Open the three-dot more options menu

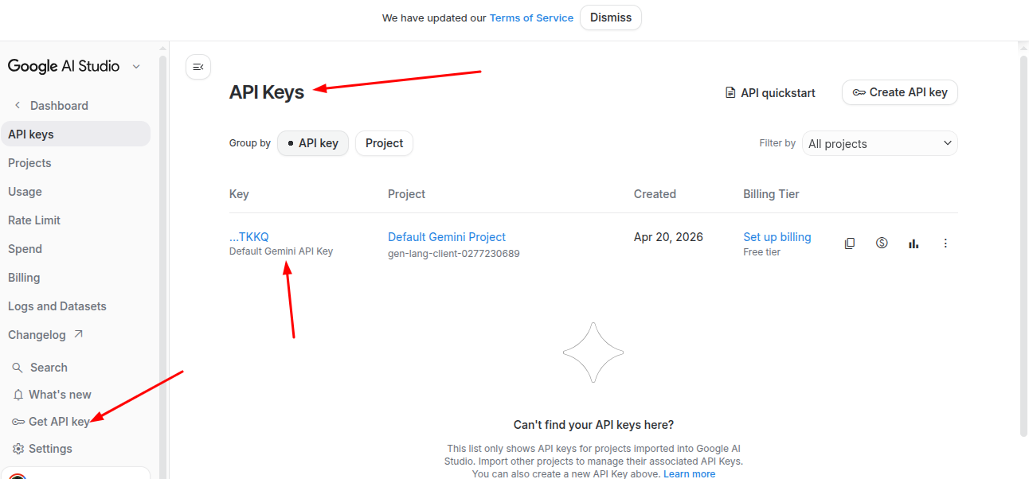click(x=945, y=243)
